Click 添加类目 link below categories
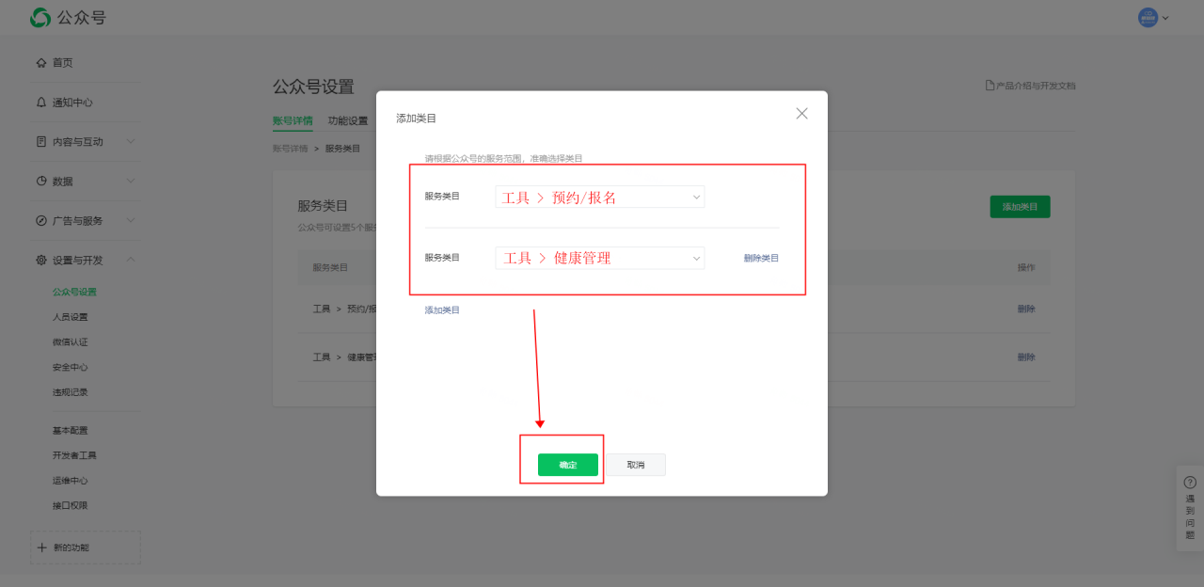 click(x=442, y=310)
